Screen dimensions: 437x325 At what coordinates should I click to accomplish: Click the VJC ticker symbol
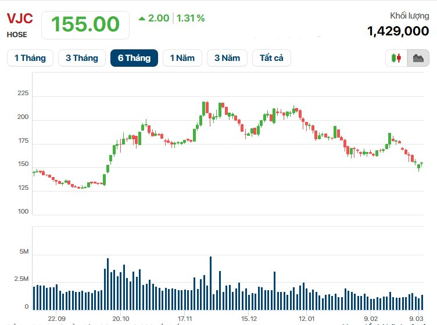[20, 19]
